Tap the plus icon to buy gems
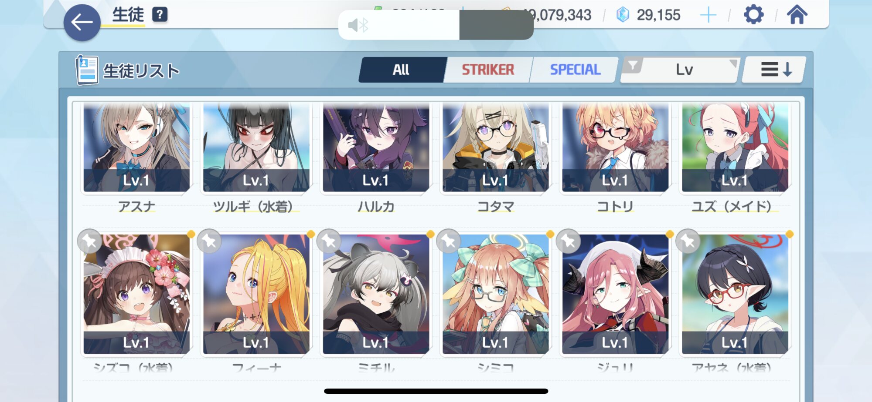The height and width of the screenshot is (402, 872). (x=708, y=15)
